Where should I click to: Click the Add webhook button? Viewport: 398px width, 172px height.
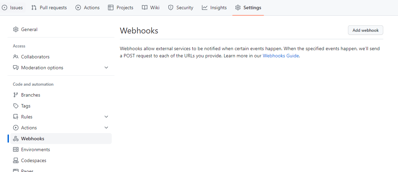tap(365, 30)
